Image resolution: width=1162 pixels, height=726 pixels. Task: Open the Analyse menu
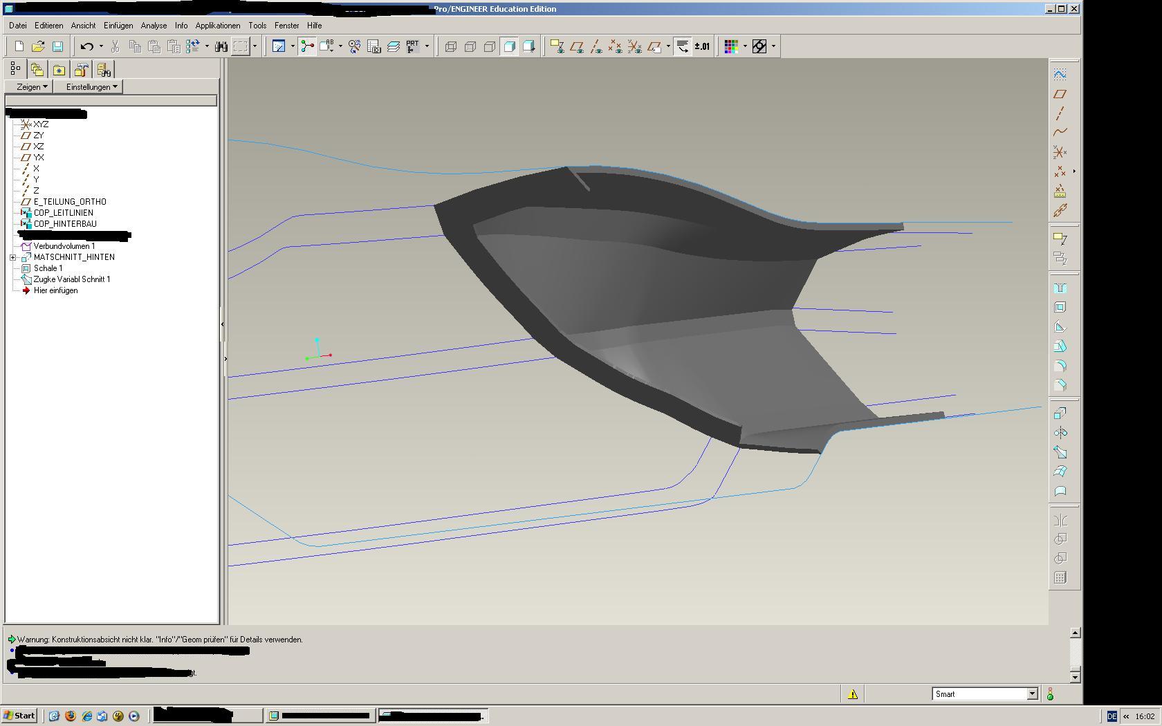[x=154, y=26]
